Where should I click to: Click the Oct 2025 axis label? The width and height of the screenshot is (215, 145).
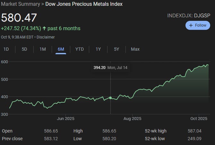[199, 119]
